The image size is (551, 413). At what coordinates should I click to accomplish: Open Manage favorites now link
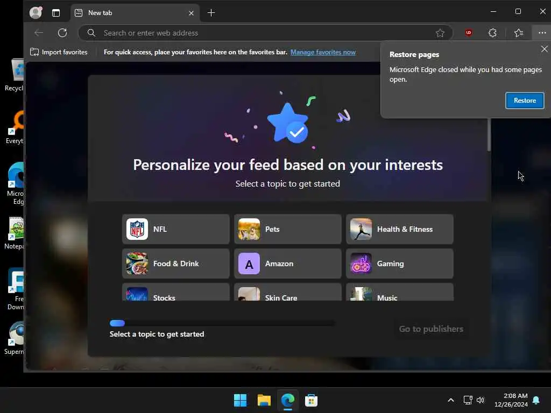click(x=323, y=52)
